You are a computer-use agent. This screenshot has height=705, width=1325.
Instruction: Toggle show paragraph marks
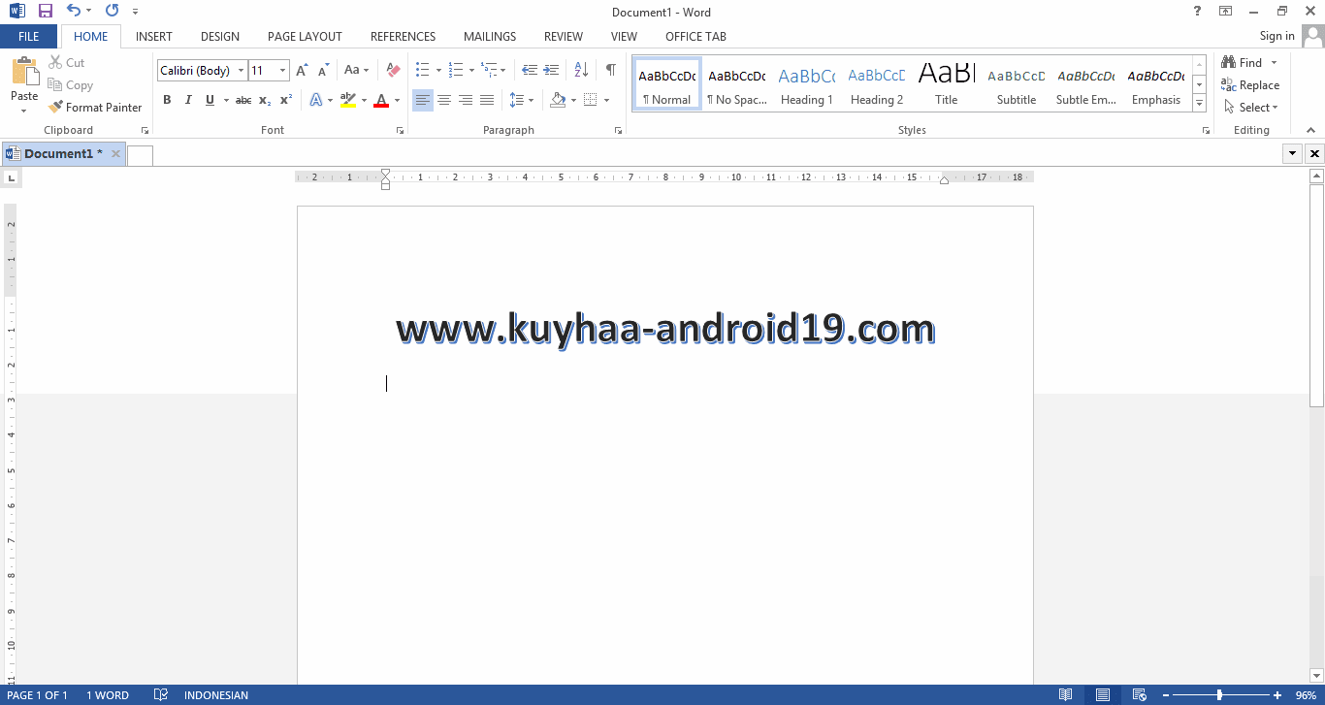coord(610,71)
